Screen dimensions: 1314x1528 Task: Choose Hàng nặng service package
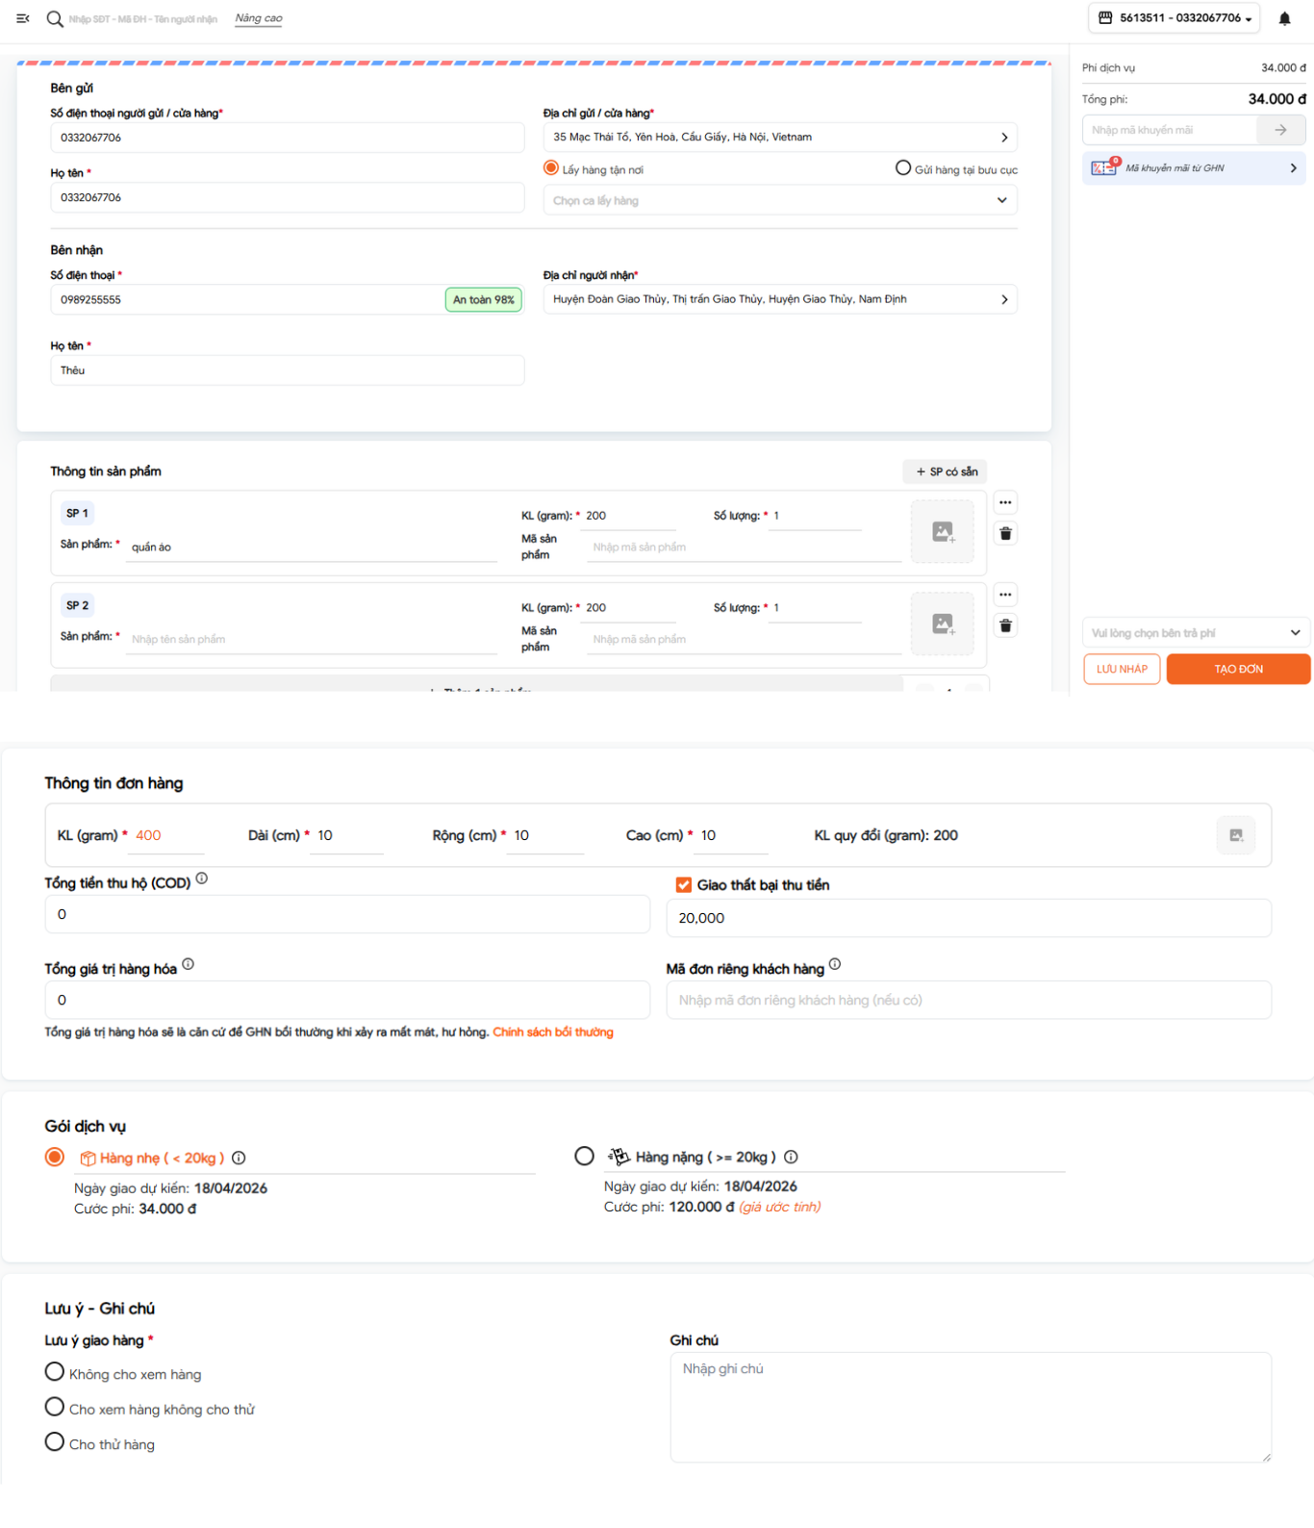(584, 1156)
